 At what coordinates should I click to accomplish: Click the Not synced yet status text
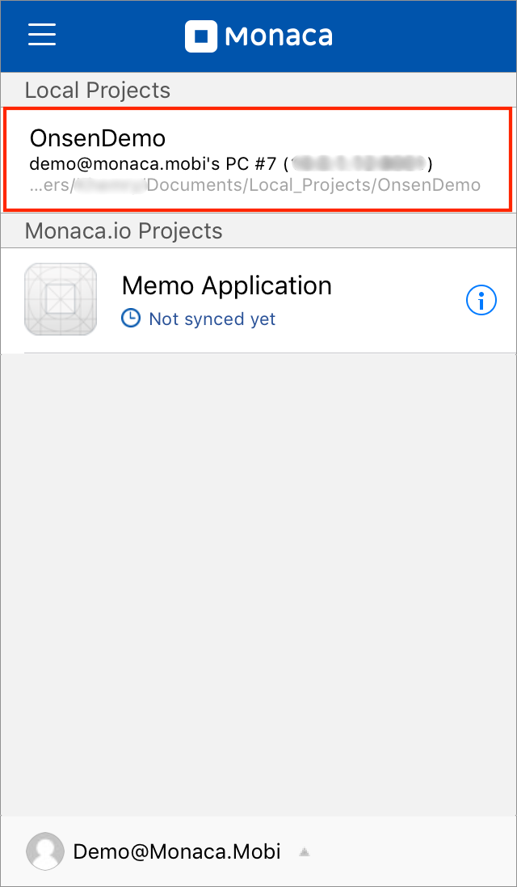[212, 319]
